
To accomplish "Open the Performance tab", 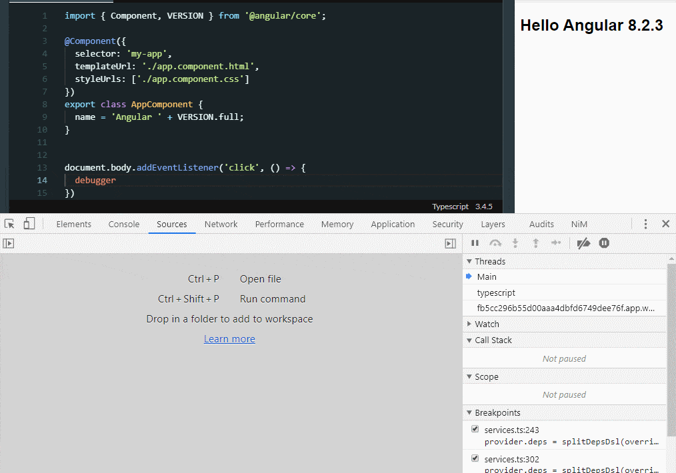I will click(279, 224).
